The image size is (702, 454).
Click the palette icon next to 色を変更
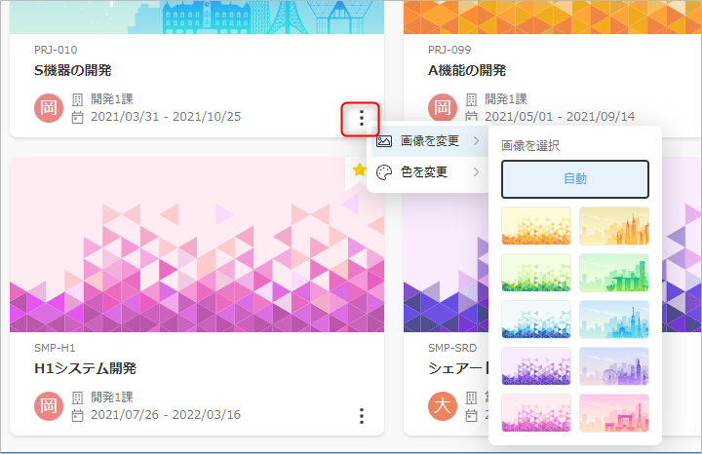tap(384, 172)
